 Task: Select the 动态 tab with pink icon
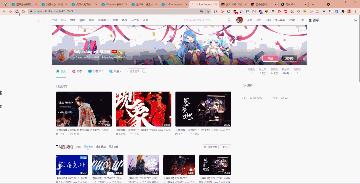[77, 71]
